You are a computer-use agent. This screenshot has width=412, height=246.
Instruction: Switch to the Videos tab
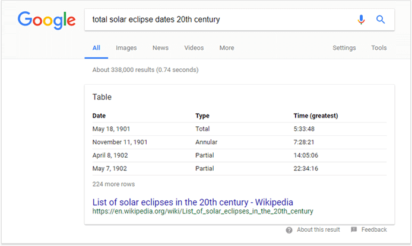(194, 48)
